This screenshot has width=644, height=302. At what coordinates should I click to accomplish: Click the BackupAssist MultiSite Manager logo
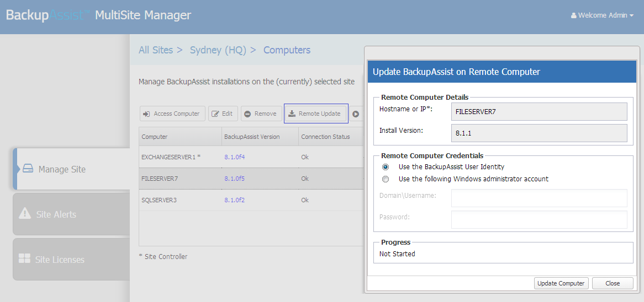(x=98, y=15)
